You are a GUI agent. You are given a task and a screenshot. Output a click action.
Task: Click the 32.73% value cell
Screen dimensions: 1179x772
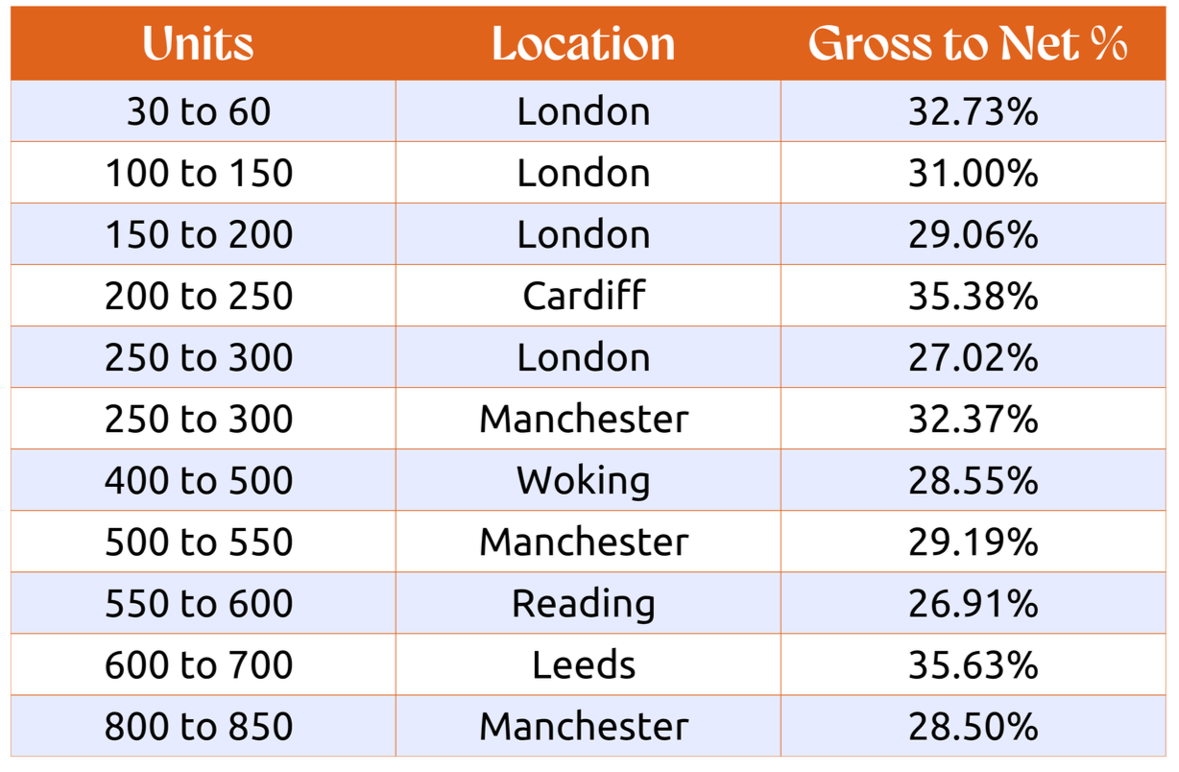pyautogui.click(x=974, y=111)
